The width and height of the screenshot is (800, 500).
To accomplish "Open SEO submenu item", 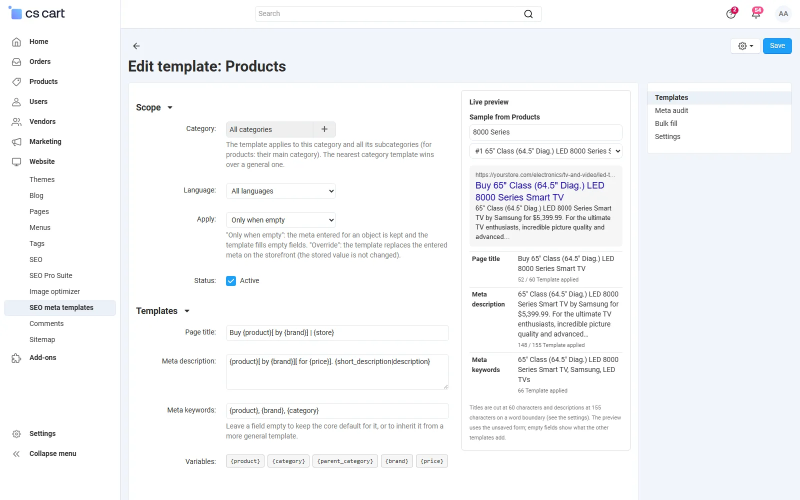I will 36,259.
